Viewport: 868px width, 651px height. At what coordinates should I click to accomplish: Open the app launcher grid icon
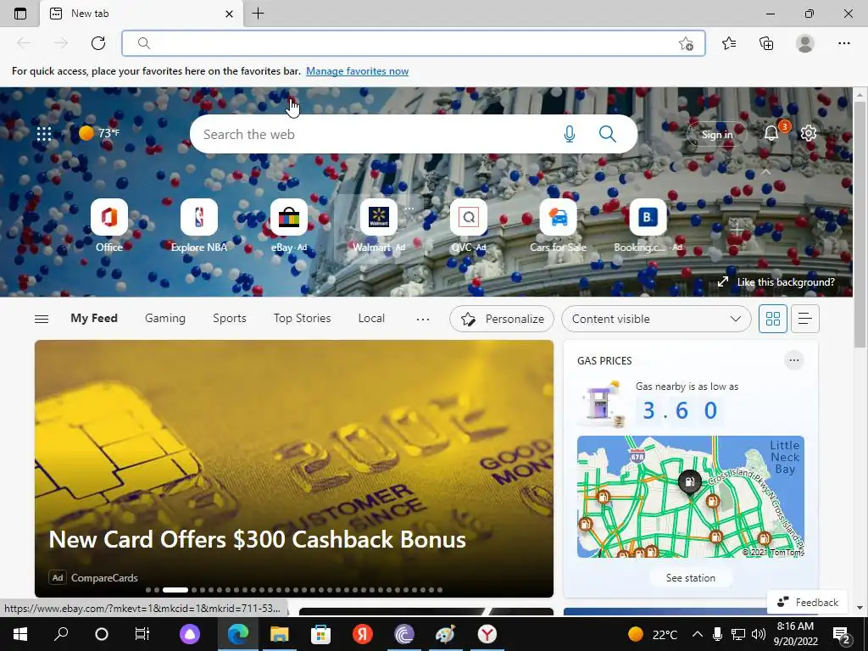click(x=44, y=133)
